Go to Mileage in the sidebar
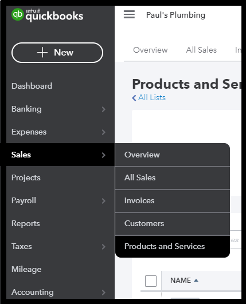246x304 pixels. pyautogui.click(x=26, y=269)
